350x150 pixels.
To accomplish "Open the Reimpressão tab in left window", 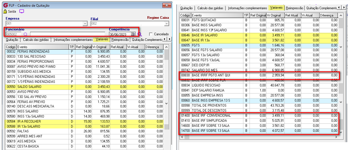I will coord(120,40).
